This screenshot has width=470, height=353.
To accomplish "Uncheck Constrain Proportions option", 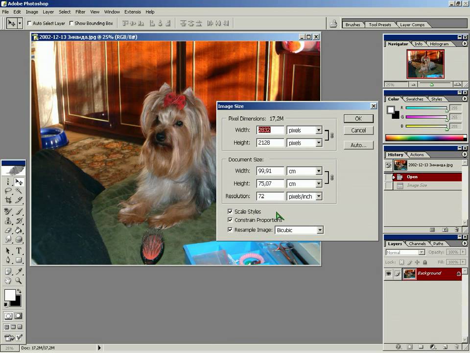I will (230, 220).
